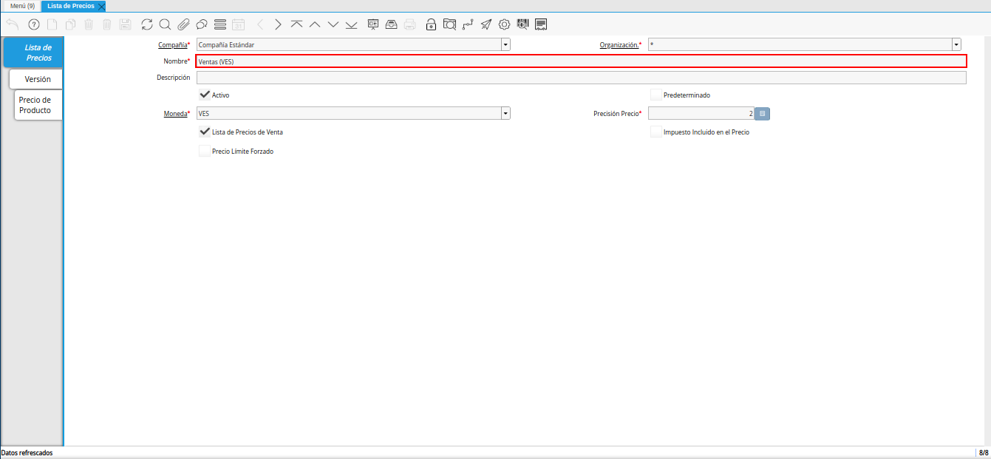Toggle grid view with stacked rows icon
The image size is (991, 459).
[219, 24]
